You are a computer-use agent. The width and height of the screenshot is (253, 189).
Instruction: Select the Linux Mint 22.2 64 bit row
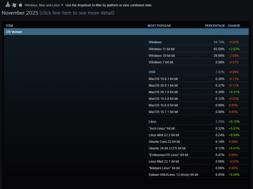[198, 135]
